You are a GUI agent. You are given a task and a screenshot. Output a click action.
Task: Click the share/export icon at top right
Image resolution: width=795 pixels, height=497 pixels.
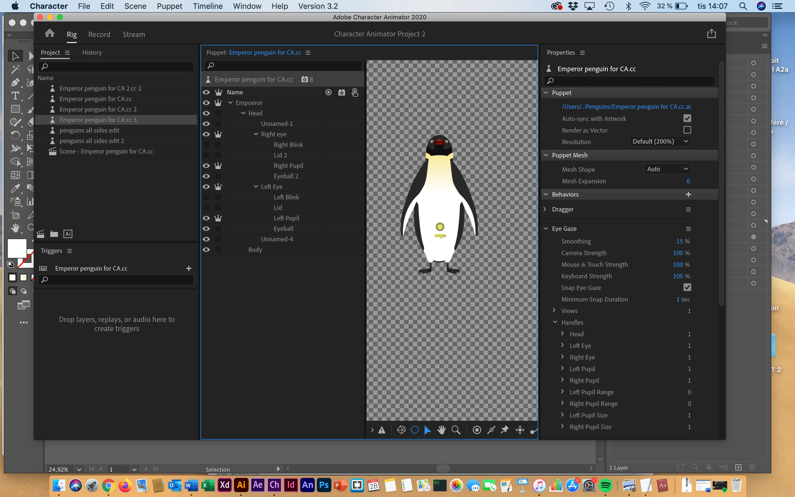coord(711,33)
